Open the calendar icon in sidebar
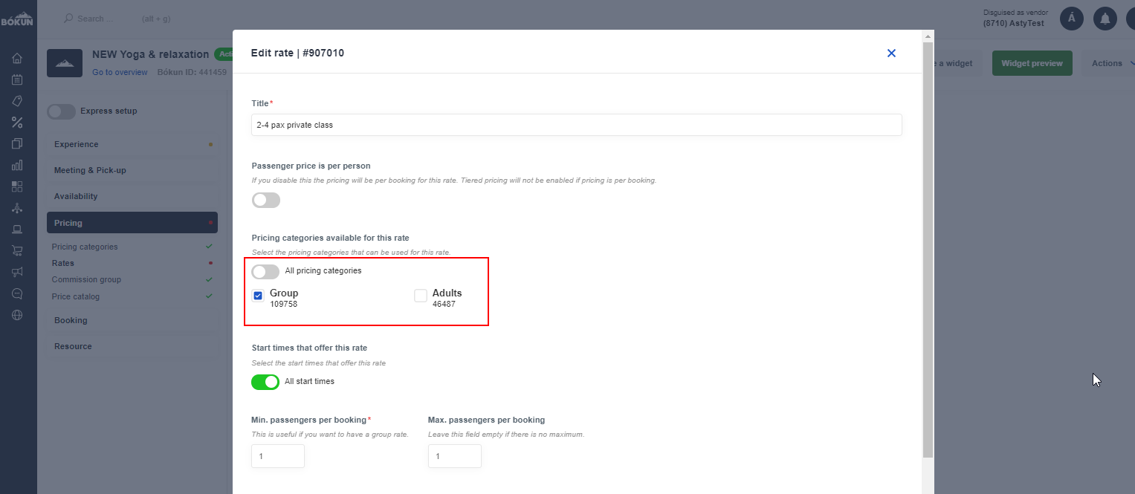Image resolution: width=1135 pixels, height=494 pixels. pos(17,79)
